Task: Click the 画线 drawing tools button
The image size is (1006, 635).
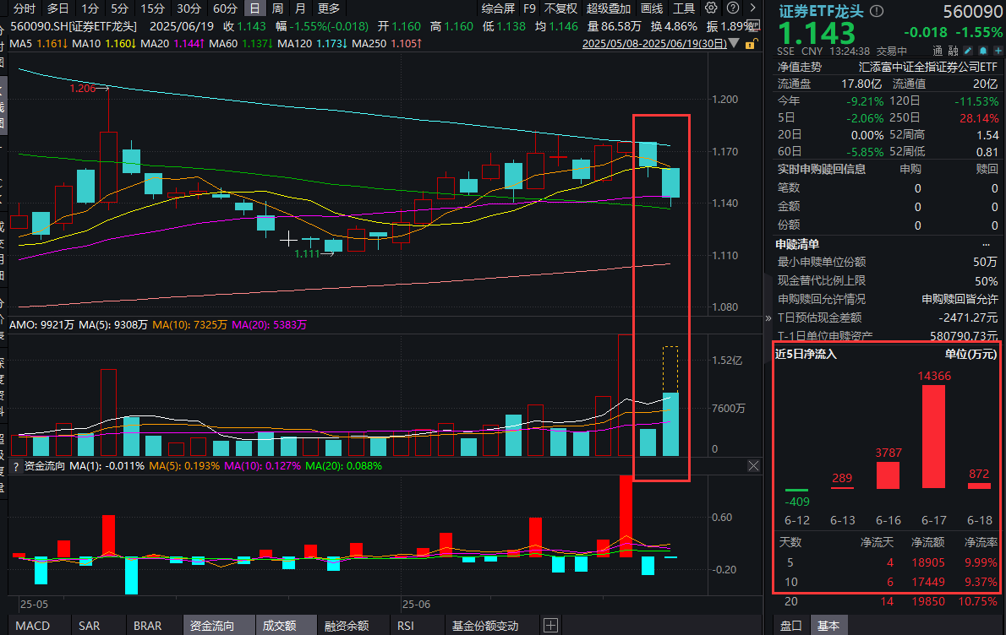Action: [x=652, y=8]
